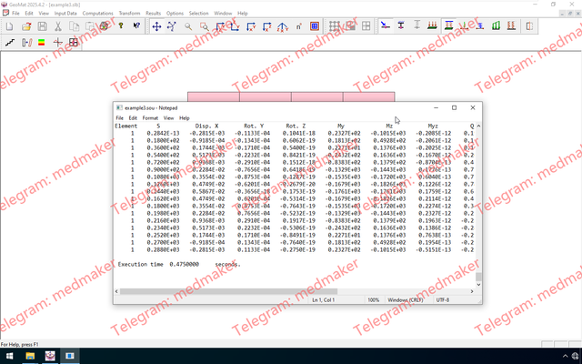Click the blue grid icon with brown frame
Screen dimensions: 582x364
pyautogui.click(x=315, y=26)
